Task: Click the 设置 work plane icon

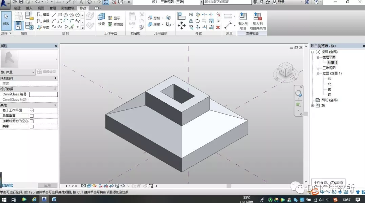Action: [101, 19]
